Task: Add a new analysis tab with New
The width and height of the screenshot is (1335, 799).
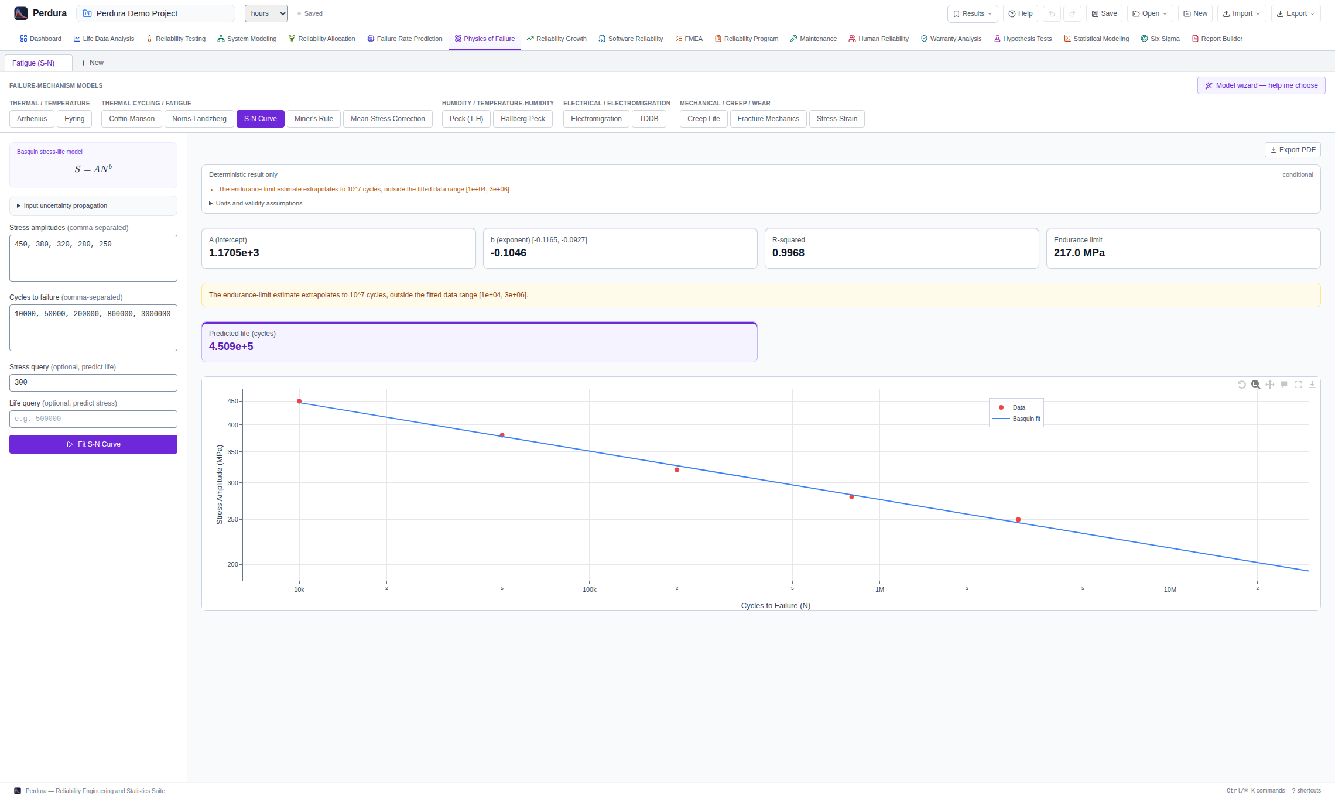Action: (x=92, y=63)
